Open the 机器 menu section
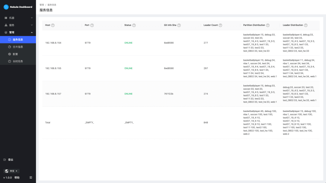 18,18
